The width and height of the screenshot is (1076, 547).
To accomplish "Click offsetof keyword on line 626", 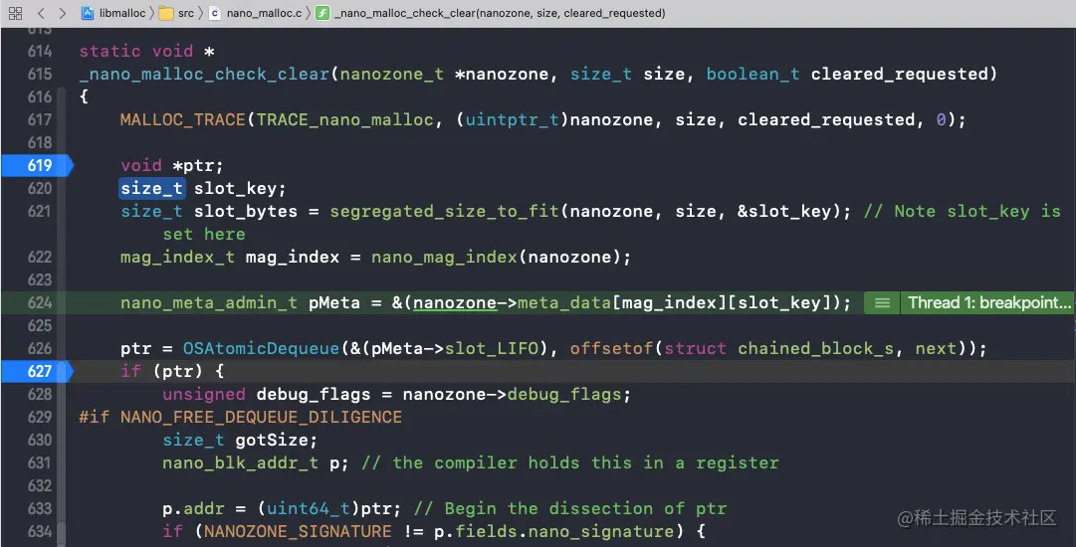I will (x=611, y=348).
